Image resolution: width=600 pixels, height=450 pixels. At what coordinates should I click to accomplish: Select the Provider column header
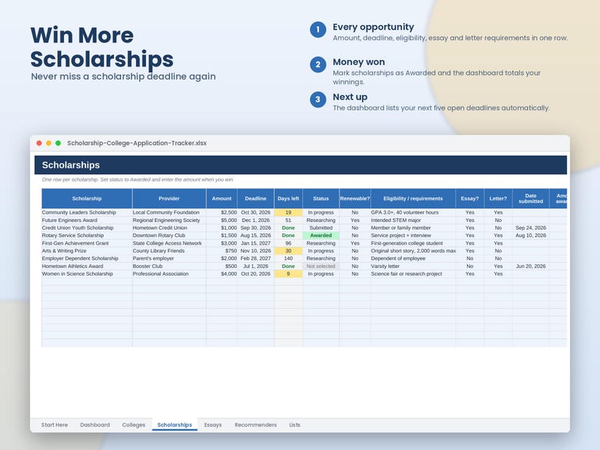(169, 199)
